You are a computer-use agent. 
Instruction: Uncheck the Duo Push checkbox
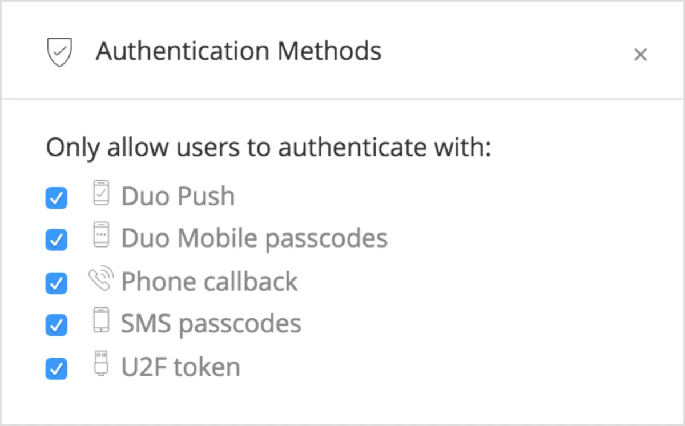click(56, 198)
